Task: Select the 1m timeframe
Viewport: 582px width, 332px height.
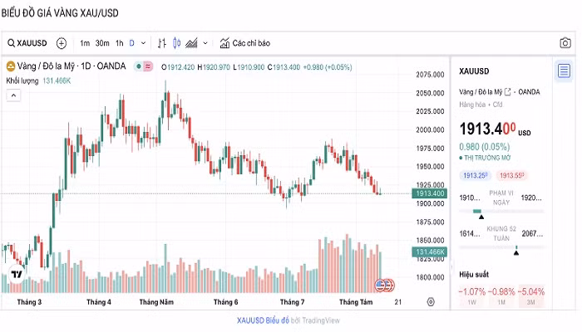Action: (85, 43)
